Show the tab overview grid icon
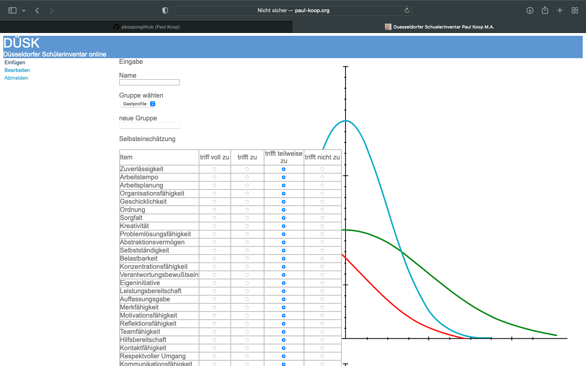The width and height of the screenshot is (586, 366). [x=575, y=11]
